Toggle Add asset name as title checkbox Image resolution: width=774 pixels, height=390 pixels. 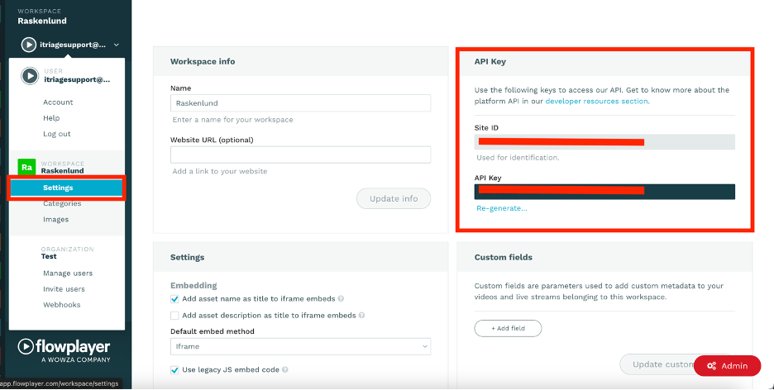[x=174, y=299]
